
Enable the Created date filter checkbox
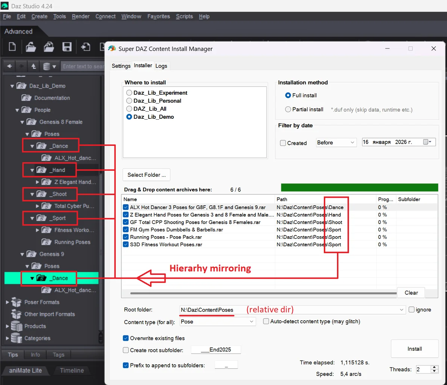click(x=283, y=143)
